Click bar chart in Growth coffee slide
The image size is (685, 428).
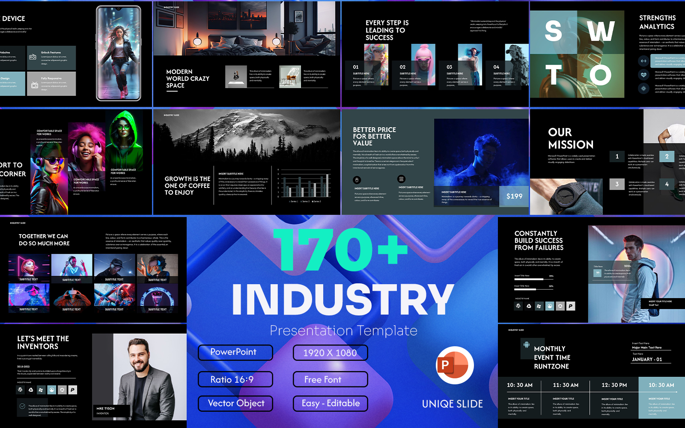point(305,185)
